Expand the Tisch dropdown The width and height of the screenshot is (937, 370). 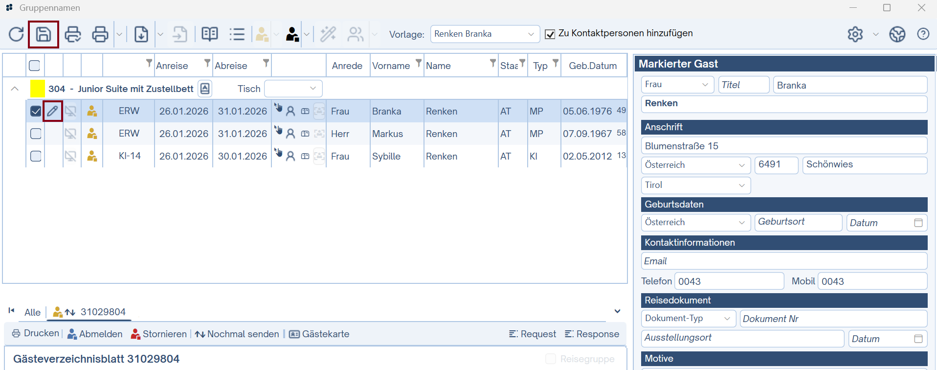(x=293, y=89)
